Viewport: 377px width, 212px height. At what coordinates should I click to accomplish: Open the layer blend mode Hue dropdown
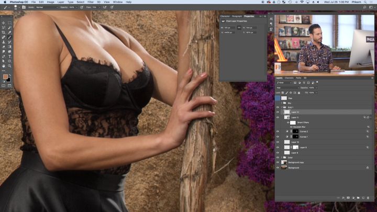point(287,88)
